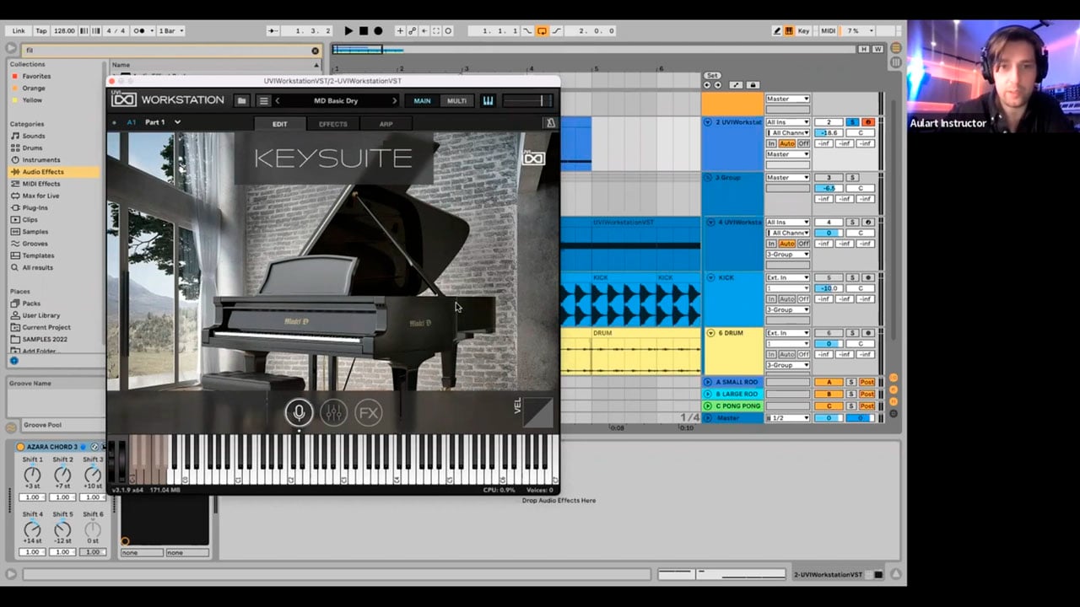Start Ableton transport playback
Viewport: 1080px width, 607px height.
click(348, 30)
